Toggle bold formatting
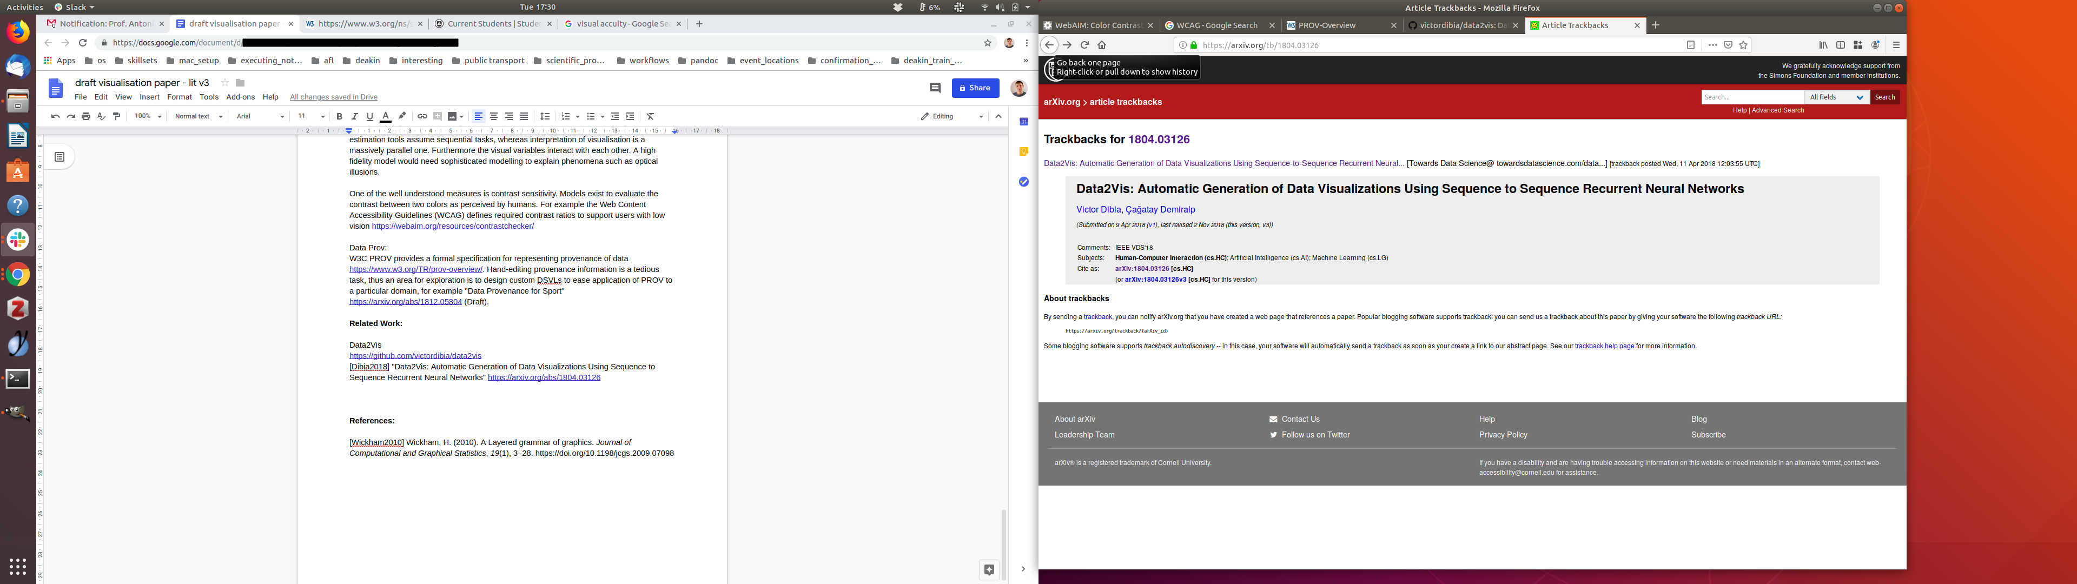 (x=340, y=117)
